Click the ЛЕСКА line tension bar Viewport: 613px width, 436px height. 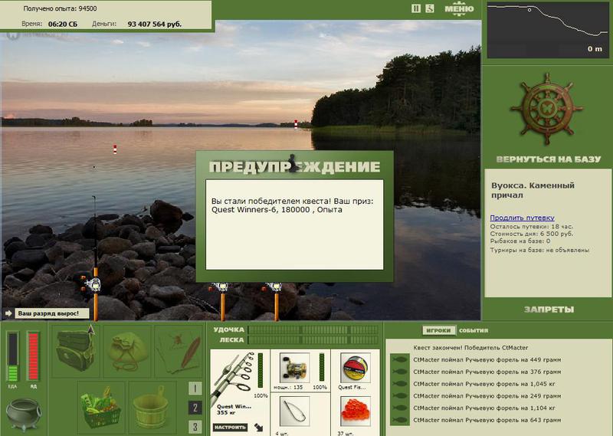(x=313, y=339)
